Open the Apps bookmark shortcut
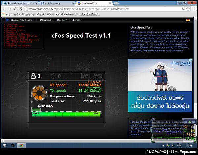 coord(7,14)
